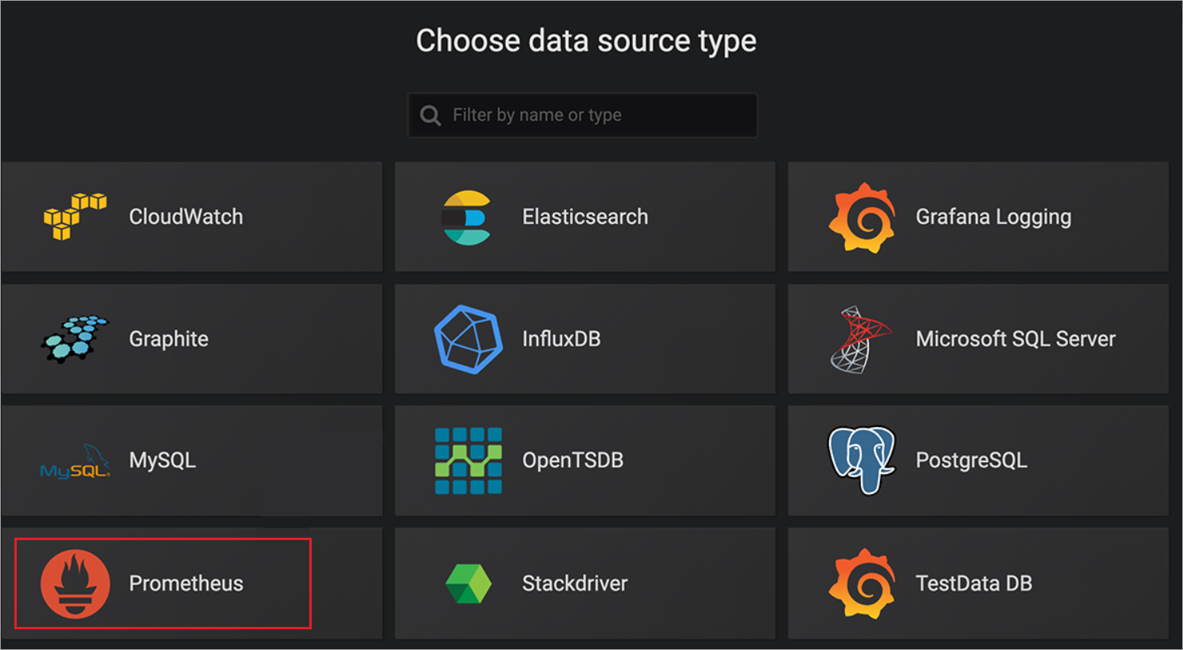Image resolution: width=1183 pixels, height=650 pixels.
Task: Click the MySQL dolphin logo icon
Action: [x=75, y=461]
